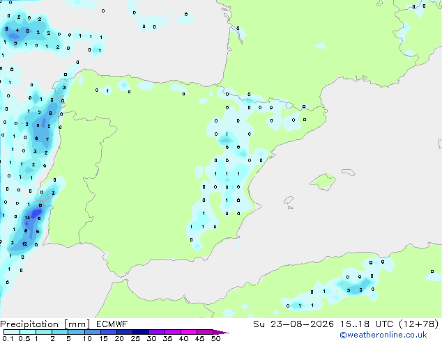Select the 5–10 mm legend color swatch

76,332
